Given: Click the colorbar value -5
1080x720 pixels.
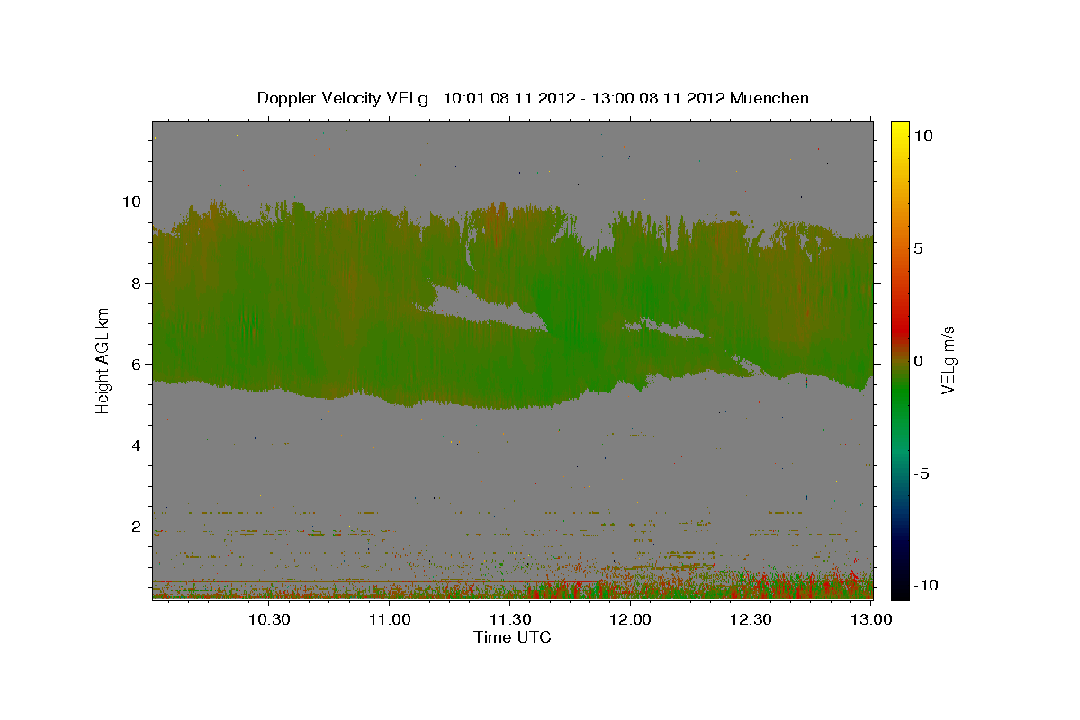Looking at the screenshot, I should [x=922, y=473].
